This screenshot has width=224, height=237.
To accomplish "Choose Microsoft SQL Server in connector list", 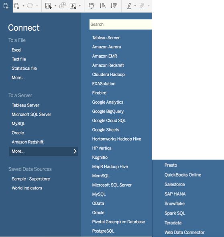I will click(x=112, y=185).
